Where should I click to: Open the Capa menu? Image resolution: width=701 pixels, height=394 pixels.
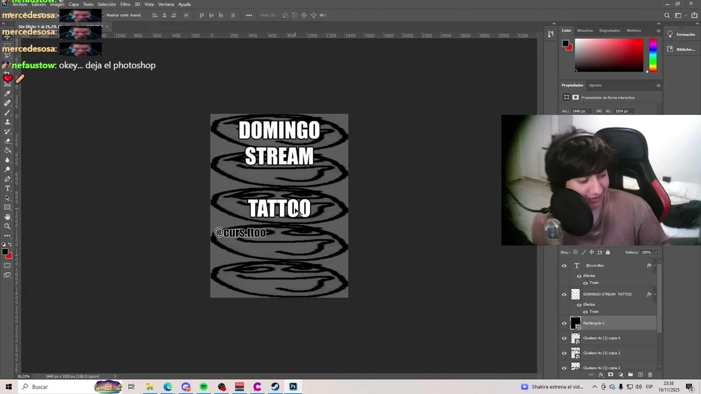(74, 4)
